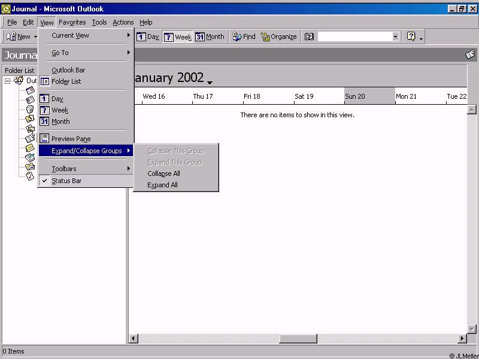
Task: Click the Outlook Today root icon
Action: point(19,81)
